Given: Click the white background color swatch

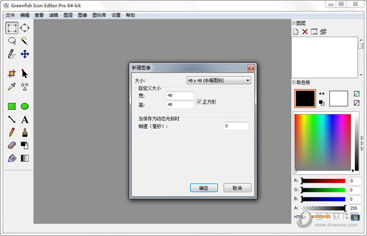Looking at the screenshot, I should click(x=338, y=99).
